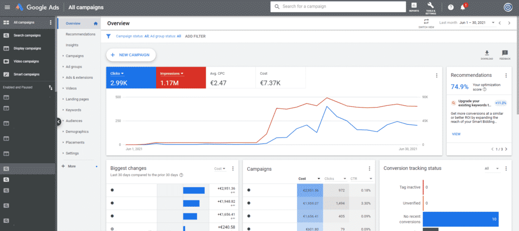
Task: Open the Impressions metric dropdown
Action: click(x=172, y=74)
